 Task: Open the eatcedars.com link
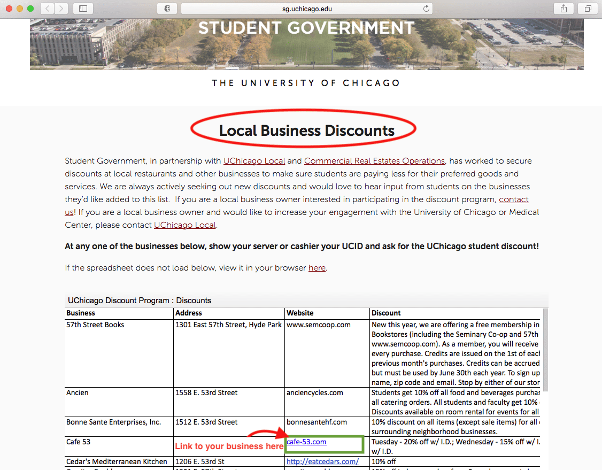tap(322, 461)
